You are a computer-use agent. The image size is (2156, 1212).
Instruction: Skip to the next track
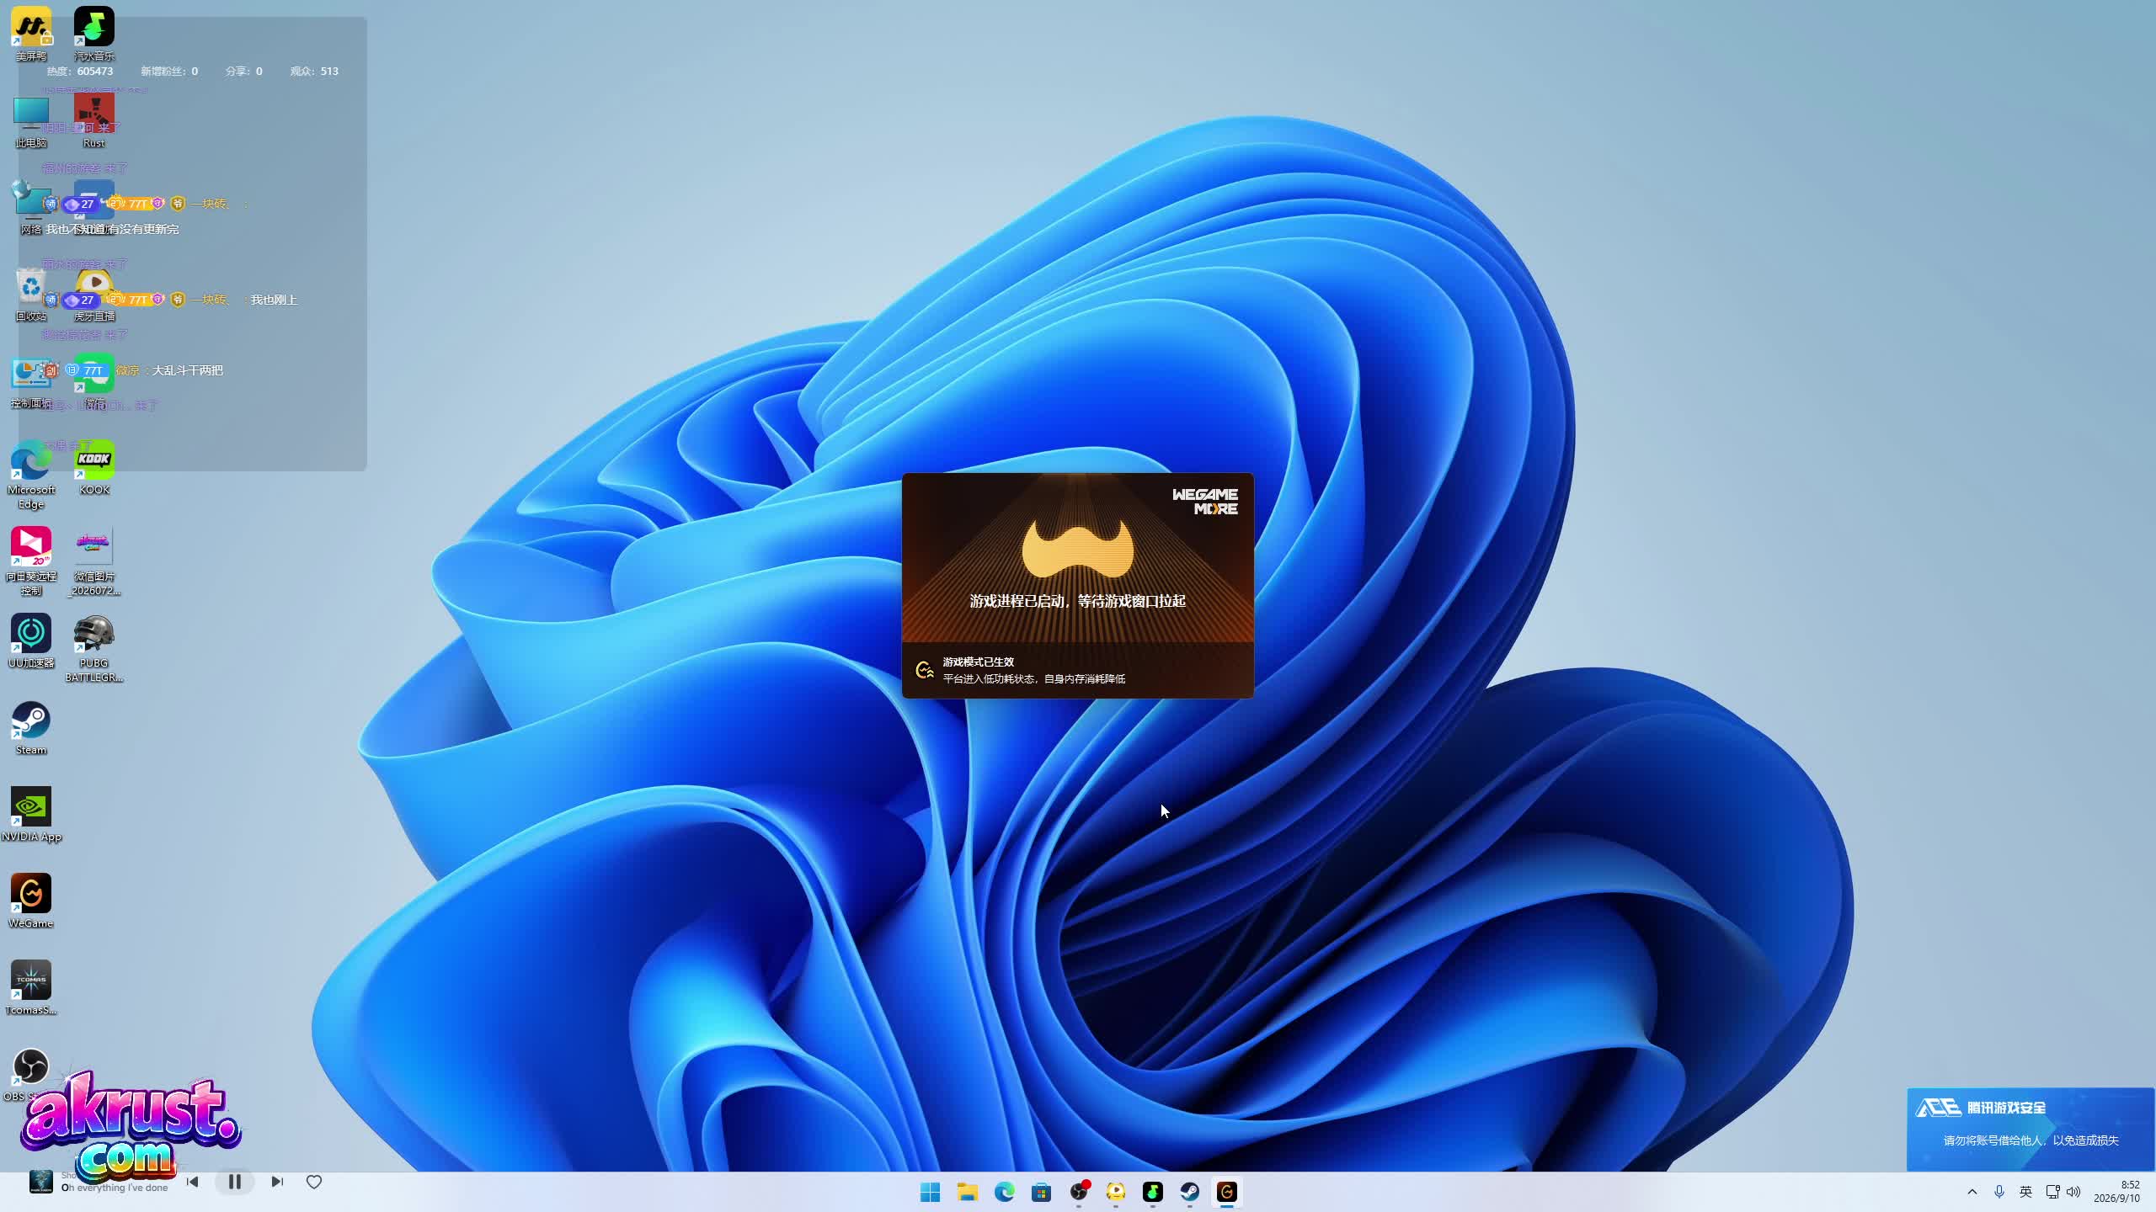[277, 1182]
